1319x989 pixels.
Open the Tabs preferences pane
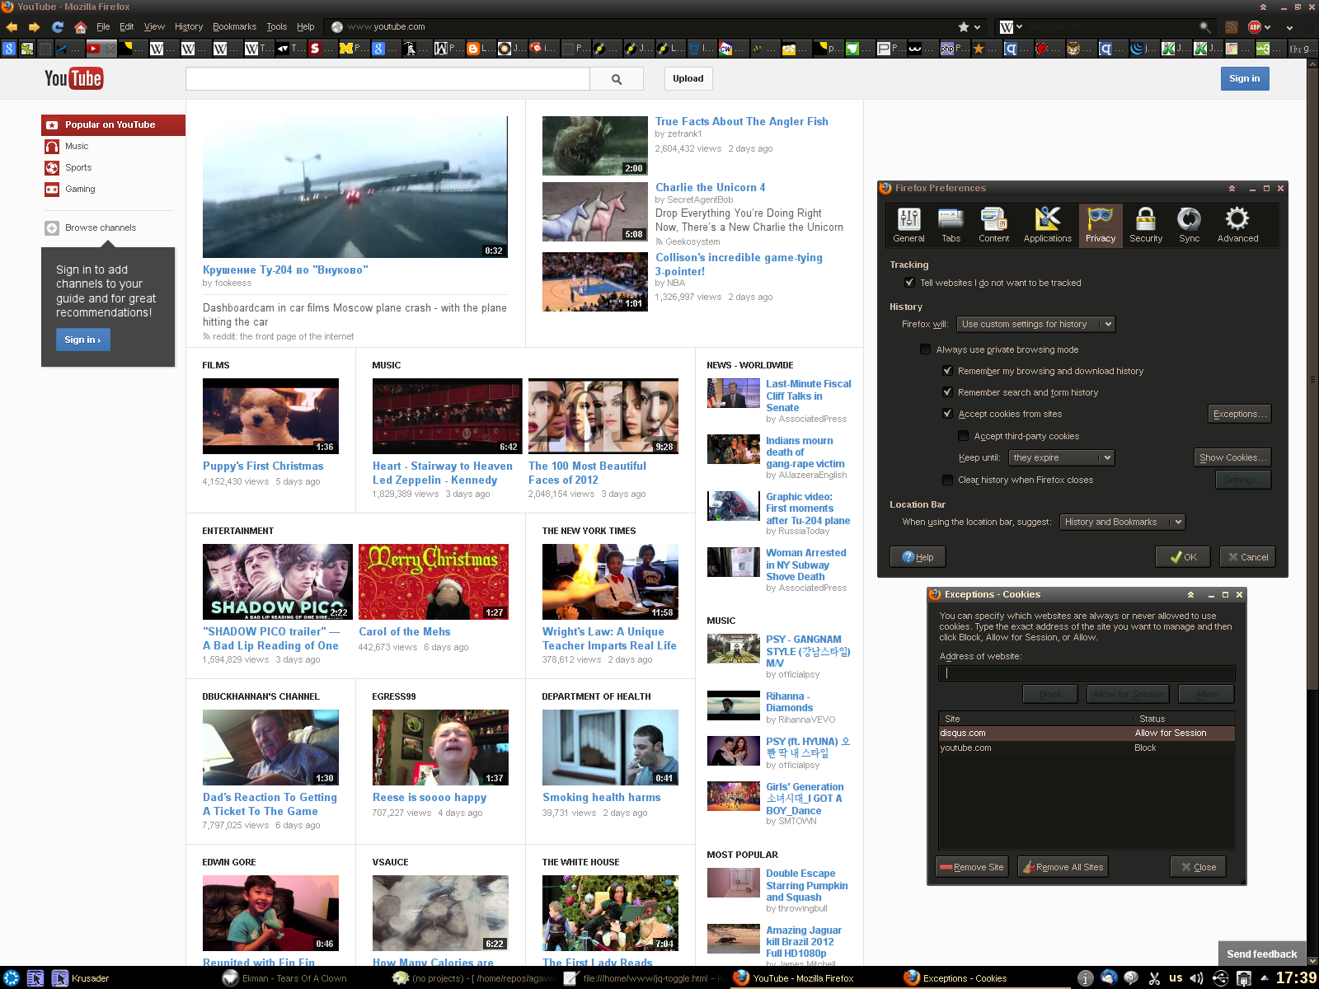[951, 225]
